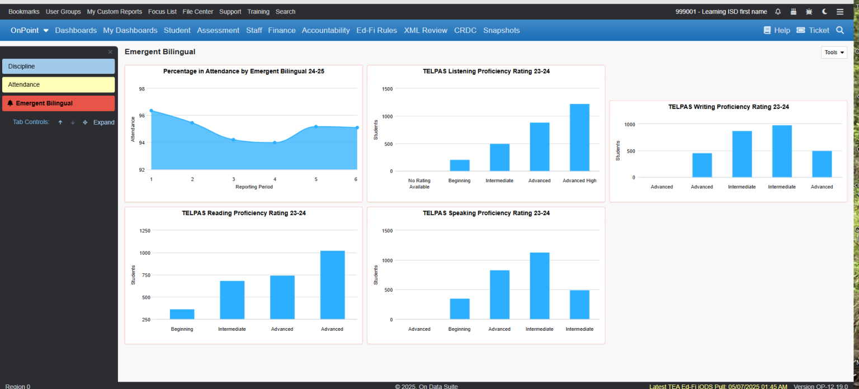Switch to the Assessment menu
859x389 pixels.
(218, 30)
